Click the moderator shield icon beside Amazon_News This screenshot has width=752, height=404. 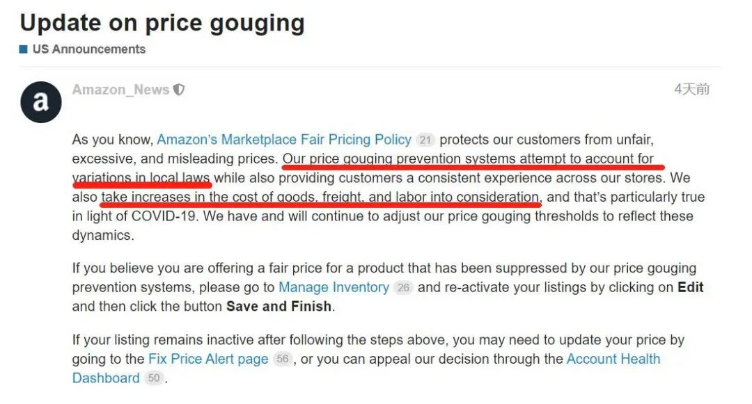pyautogui.click(x=179, y=90)
